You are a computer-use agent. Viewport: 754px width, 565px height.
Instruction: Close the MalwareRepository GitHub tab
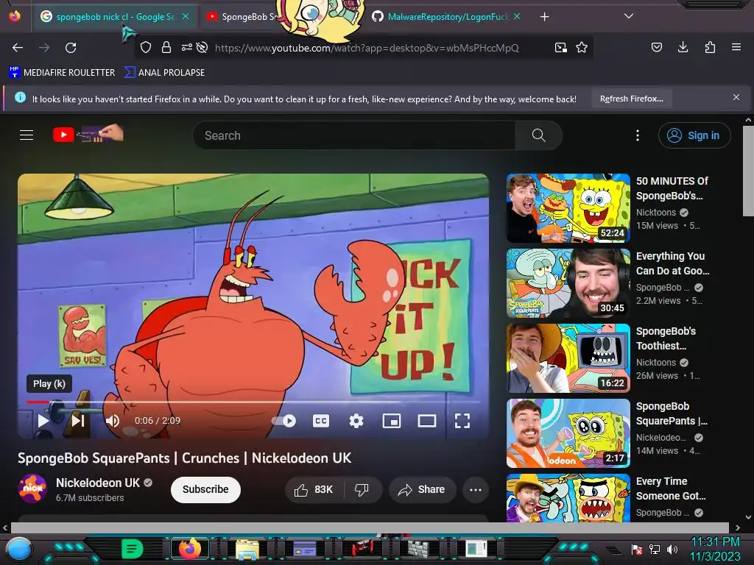[x=517, y=16]
